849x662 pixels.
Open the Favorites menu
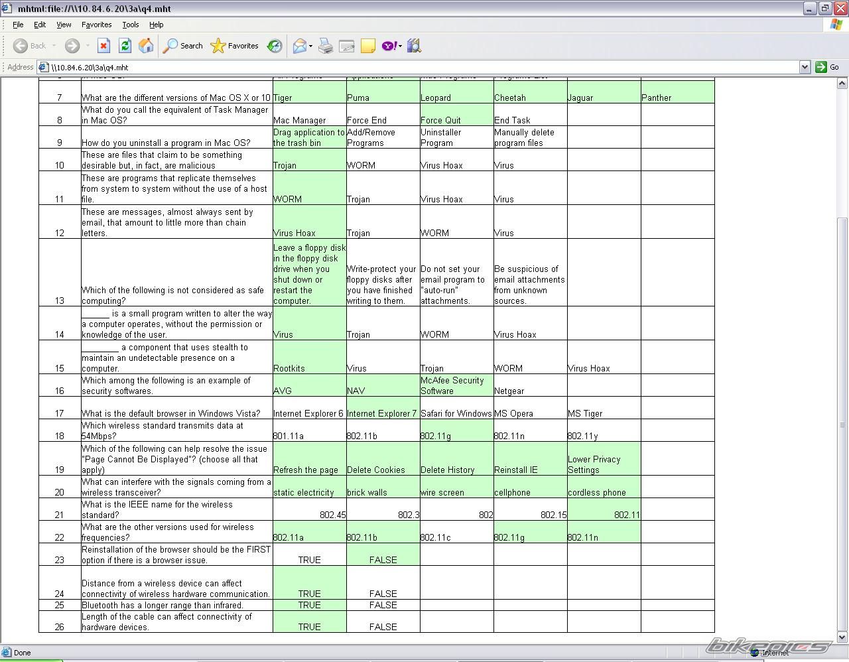[97, 25]
